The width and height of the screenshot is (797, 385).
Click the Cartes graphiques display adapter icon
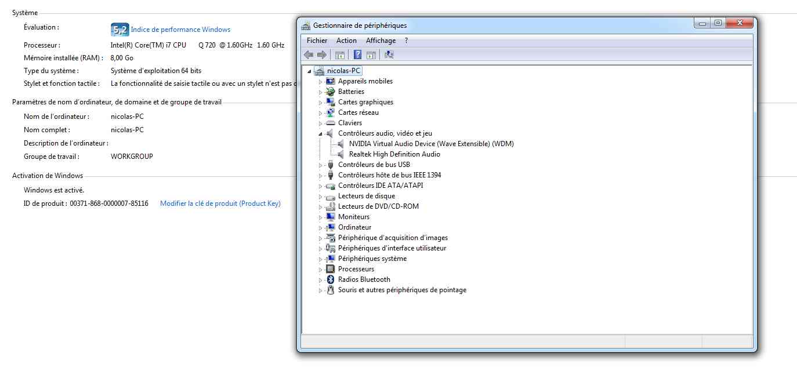coord(331,102)
